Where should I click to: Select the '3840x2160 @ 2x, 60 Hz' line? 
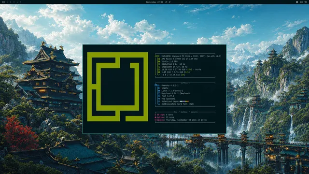tap(173, 64)
